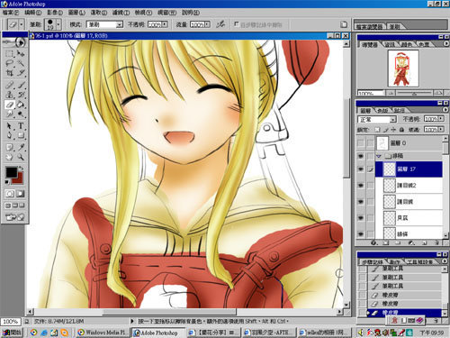Open the File menu

coord(11,13)
